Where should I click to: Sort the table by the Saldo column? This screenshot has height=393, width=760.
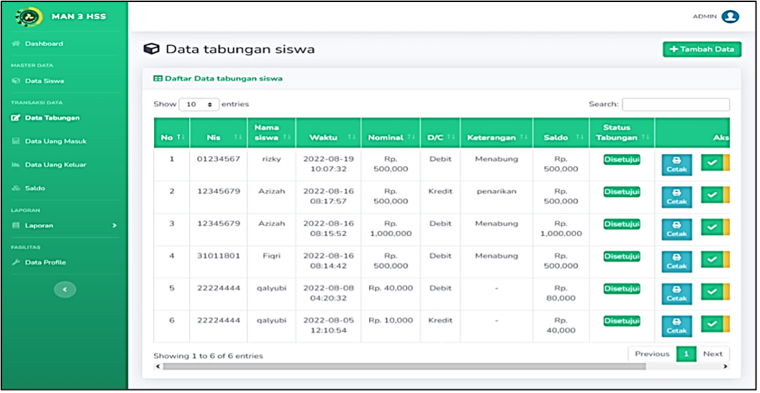(x=561, y=137)
